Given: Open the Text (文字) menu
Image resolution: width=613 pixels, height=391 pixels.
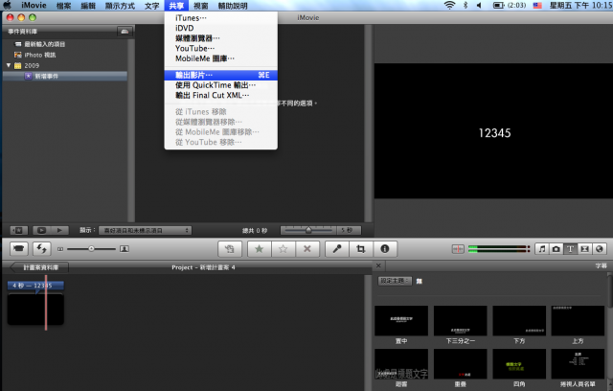Looking at the screenshot, I should pyautogui.click(x=151, y=6).
